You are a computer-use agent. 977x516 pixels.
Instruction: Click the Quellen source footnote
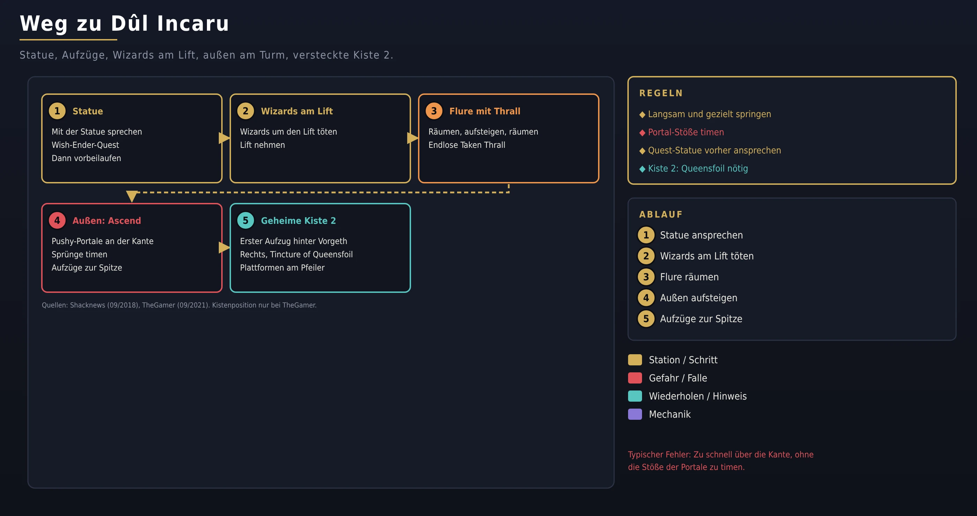pyautogui.click(x=179, y=305)
